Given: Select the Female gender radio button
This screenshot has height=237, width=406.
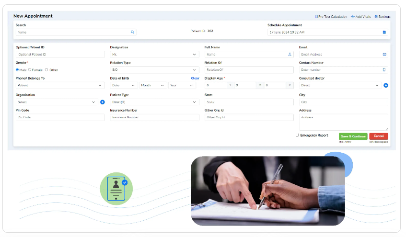Looking at the screenshot, I should point(30,69).
